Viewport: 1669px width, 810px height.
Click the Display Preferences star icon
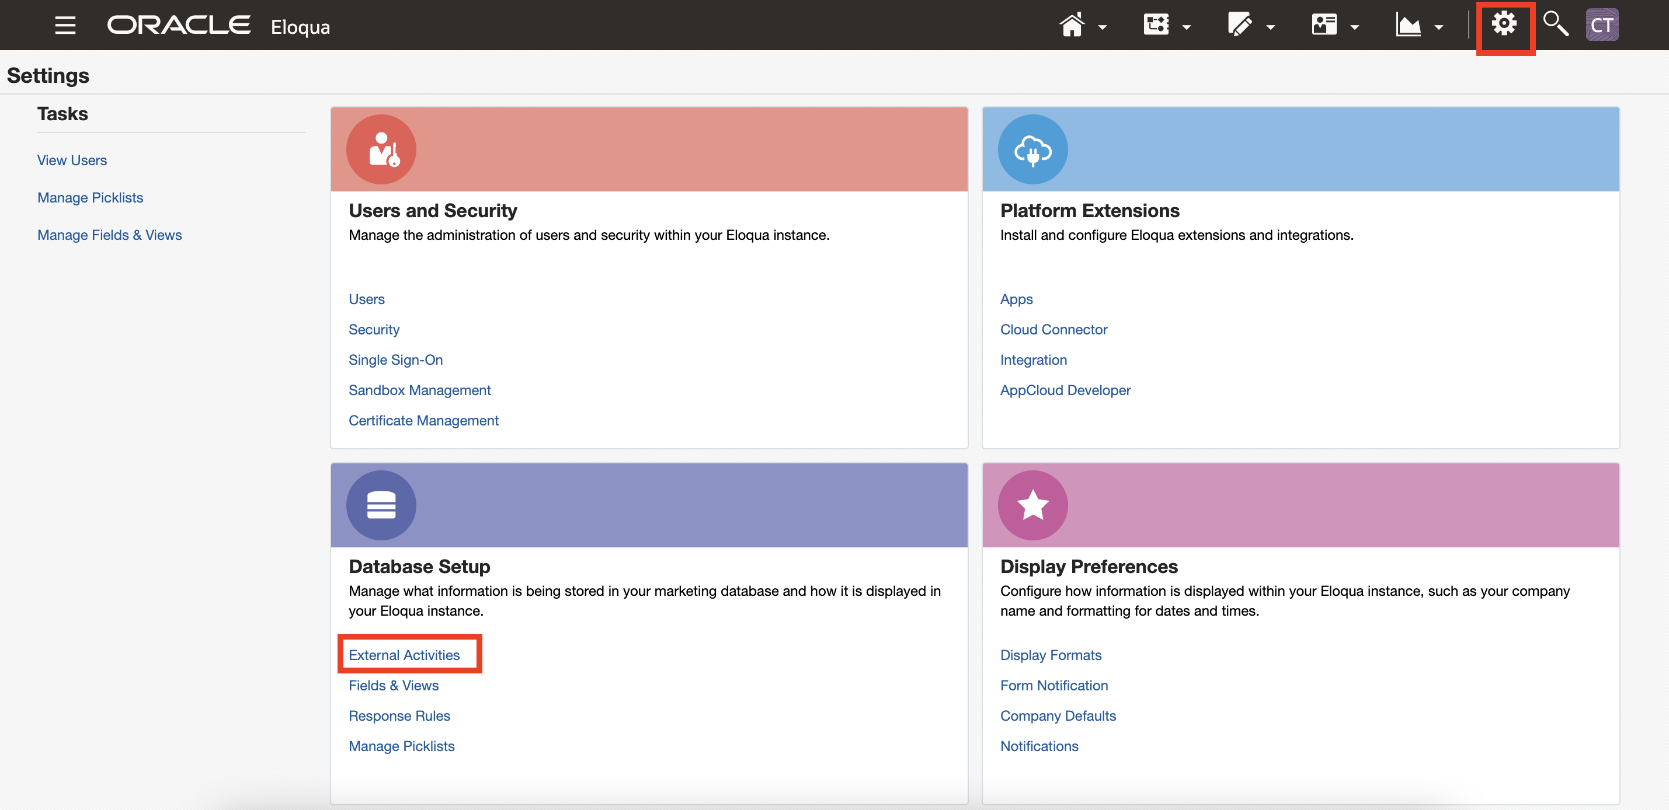pyautogui.click(x=1032, y=505)
